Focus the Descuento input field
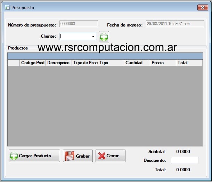The width and height of the screenshot is (212, 182). pos(185,160)
